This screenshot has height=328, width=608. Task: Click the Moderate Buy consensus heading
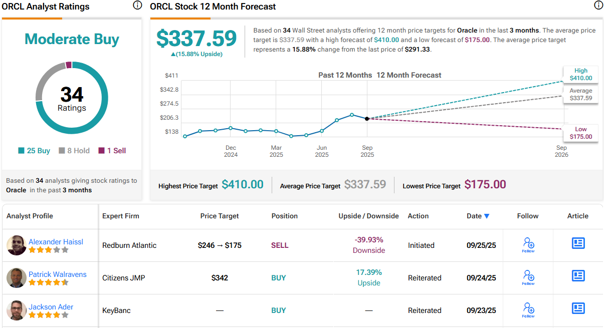pos(72,39)
